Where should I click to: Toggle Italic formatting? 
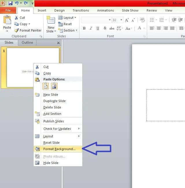point(91,28)
